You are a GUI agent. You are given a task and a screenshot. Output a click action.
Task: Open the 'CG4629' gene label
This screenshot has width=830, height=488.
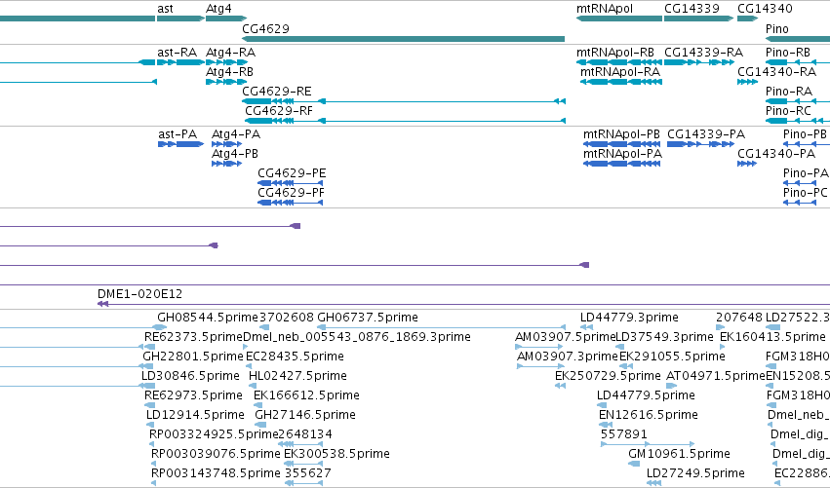(x=265, y=28)
